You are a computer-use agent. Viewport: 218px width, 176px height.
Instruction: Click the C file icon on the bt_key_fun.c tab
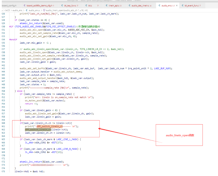click(62, 6)
